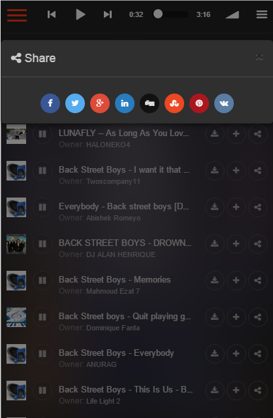Close the Share panel
The width and height of the screenshot is (273, 418).
(259, 57)
